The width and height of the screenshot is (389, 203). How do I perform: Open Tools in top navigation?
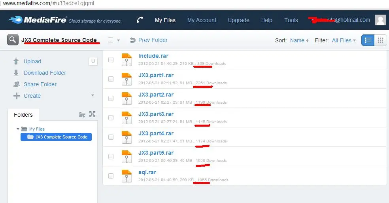click(x=291, y=20)
